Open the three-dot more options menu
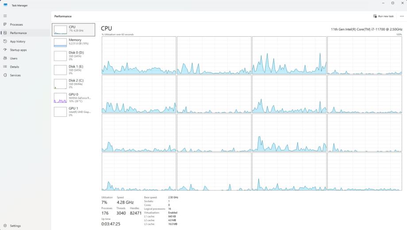This screenshot has width=407, height=230. click(402, 16)
